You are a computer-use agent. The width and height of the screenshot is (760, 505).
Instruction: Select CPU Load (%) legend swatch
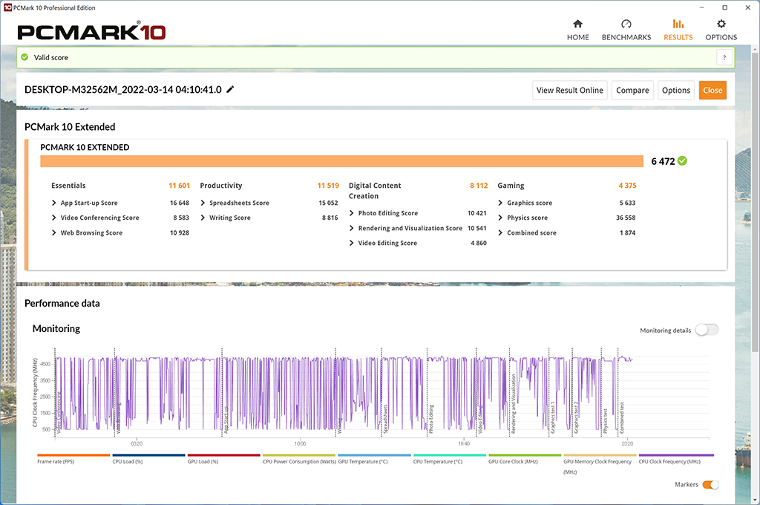coord(148,455)
